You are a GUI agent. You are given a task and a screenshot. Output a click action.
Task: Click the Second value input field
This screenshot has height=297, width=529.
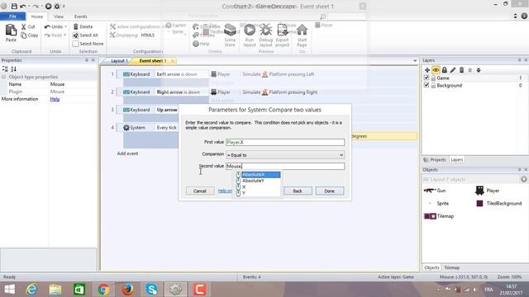(285, 166)
